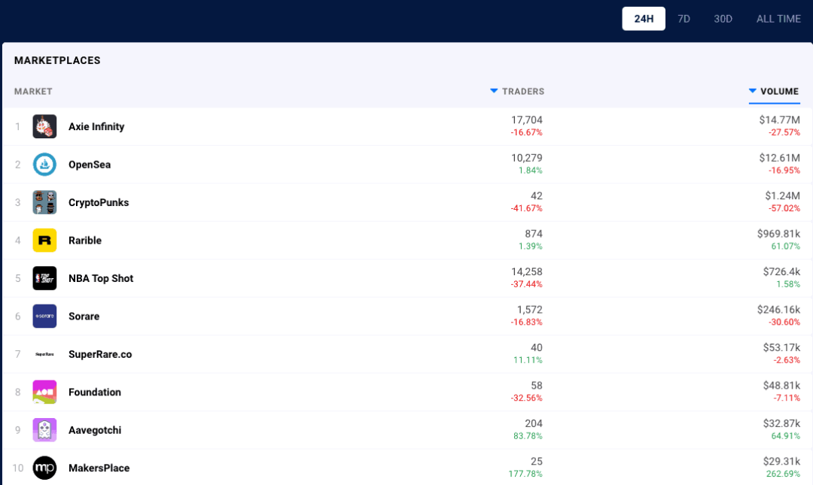Switch to the ALL TIME range
This screenshot has width=813, height=485.
pos(778,19)
